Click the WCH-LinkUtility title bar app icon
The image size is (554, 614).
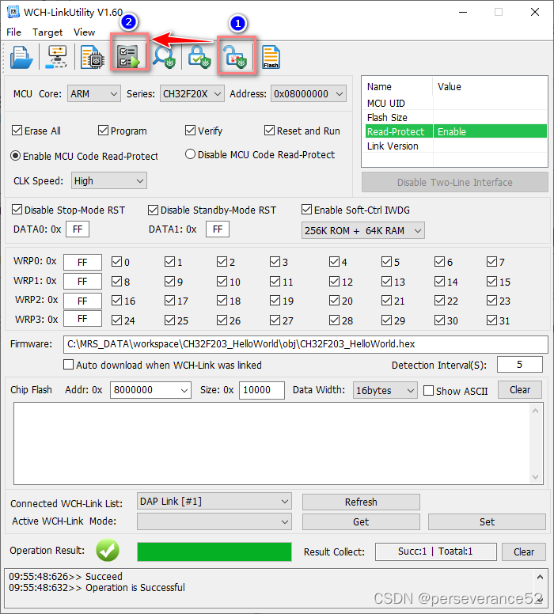tap(13, 12)
